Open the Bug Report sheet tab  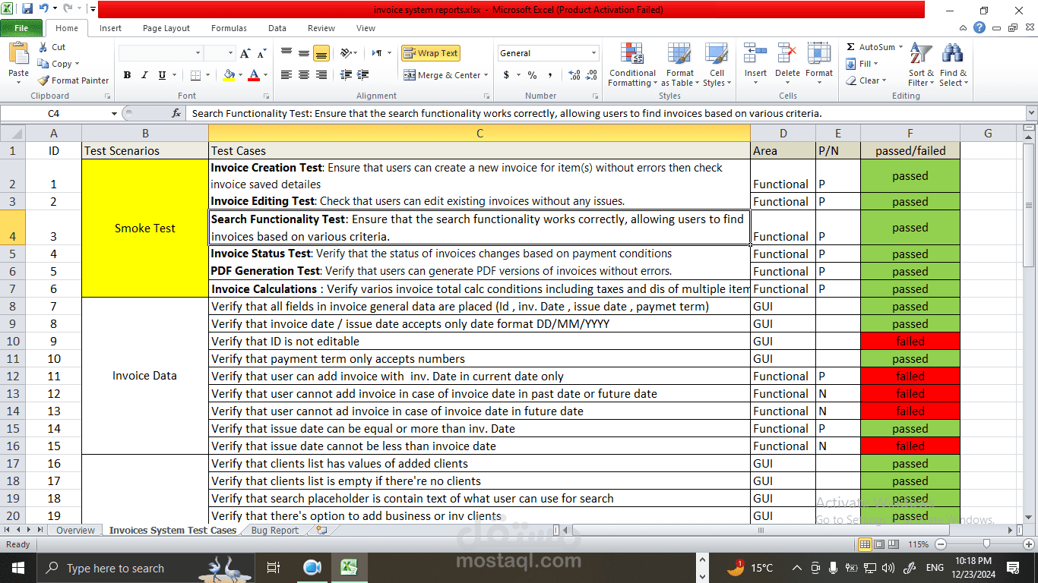tap(274, 530)
